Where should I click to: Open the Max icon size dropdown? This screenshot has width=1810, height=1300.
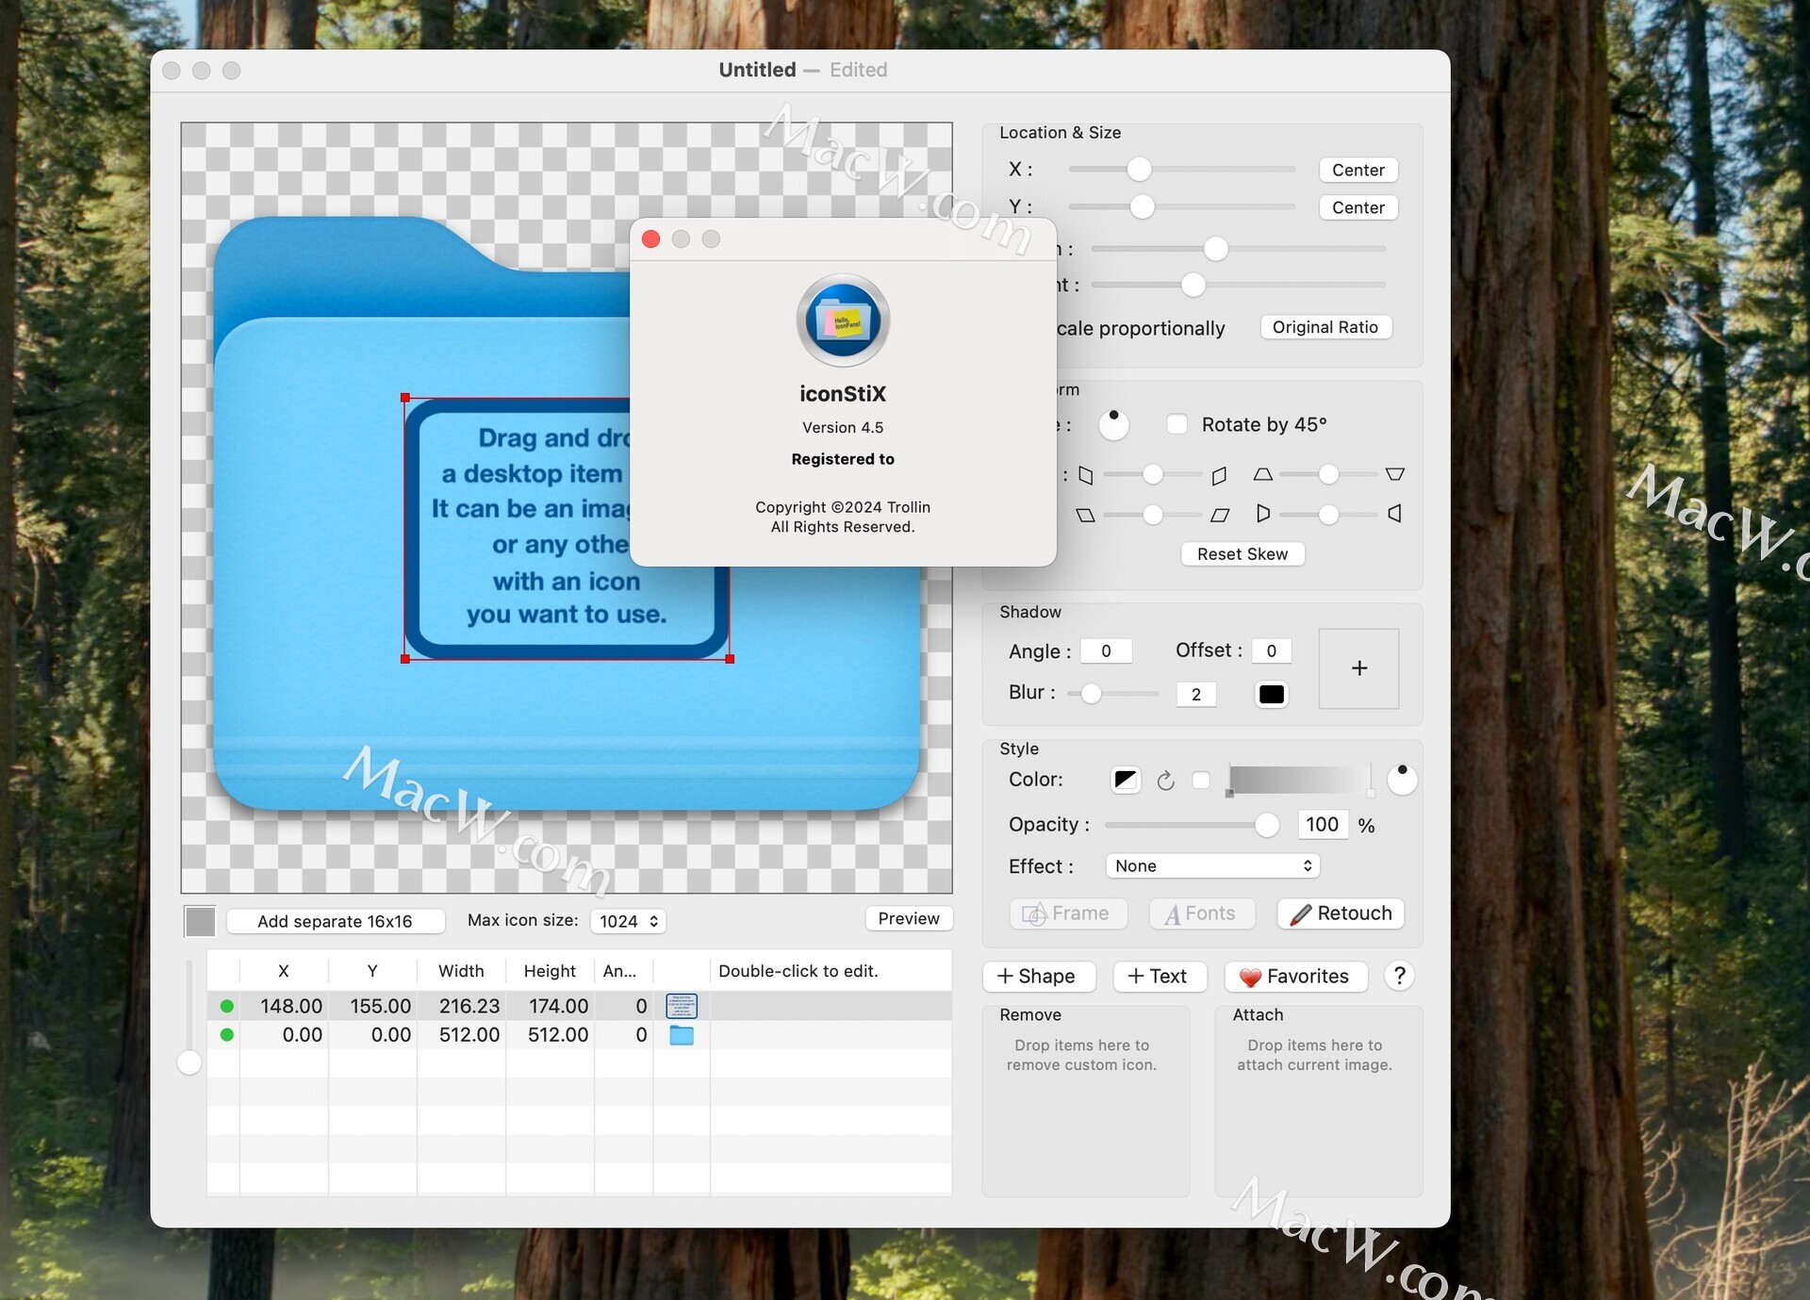[x=628, y=921]
